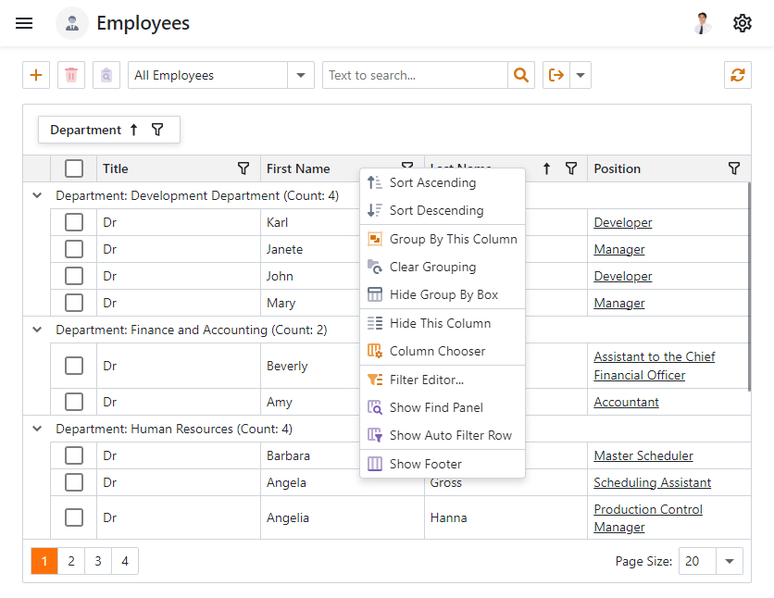Choose Sort Ascending from the context menu

coord(443,182)
